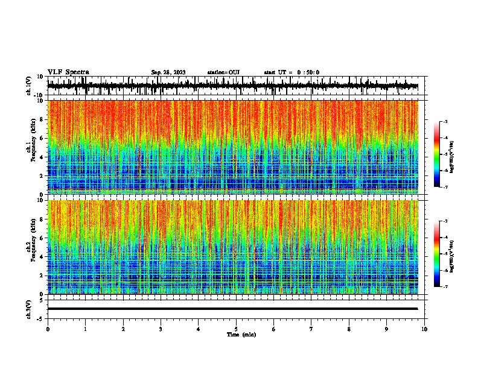Viewport: 478px width, 369px height.
Task: Click the "VLF Spectra" plot title
Action: (x=68, y=72)
